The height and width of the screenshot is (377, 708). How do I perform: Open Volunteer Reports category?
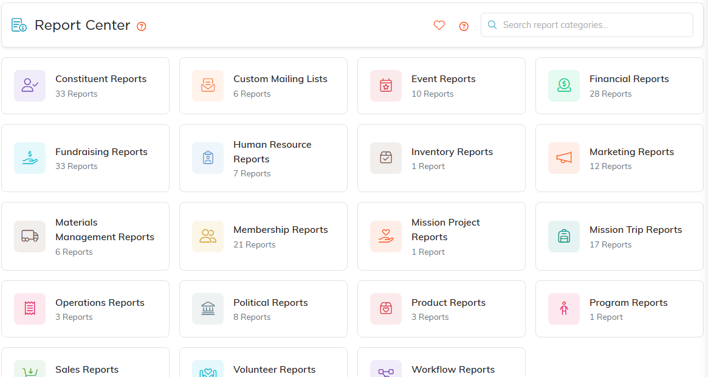tap(263, 362)
